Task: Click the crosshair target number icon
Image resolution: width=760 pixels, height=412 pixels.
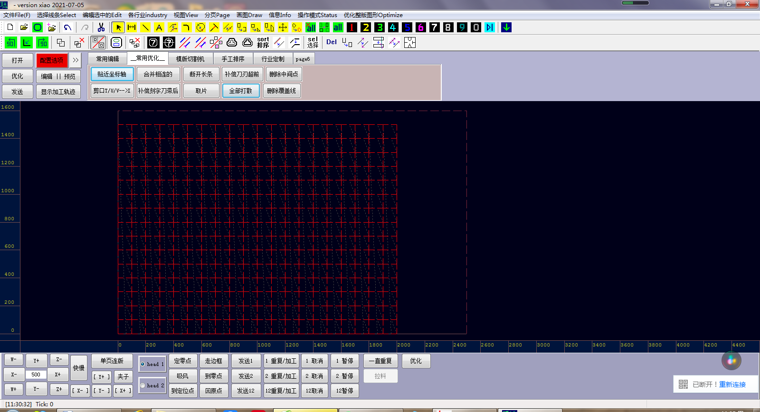Action: pos(169,43)
